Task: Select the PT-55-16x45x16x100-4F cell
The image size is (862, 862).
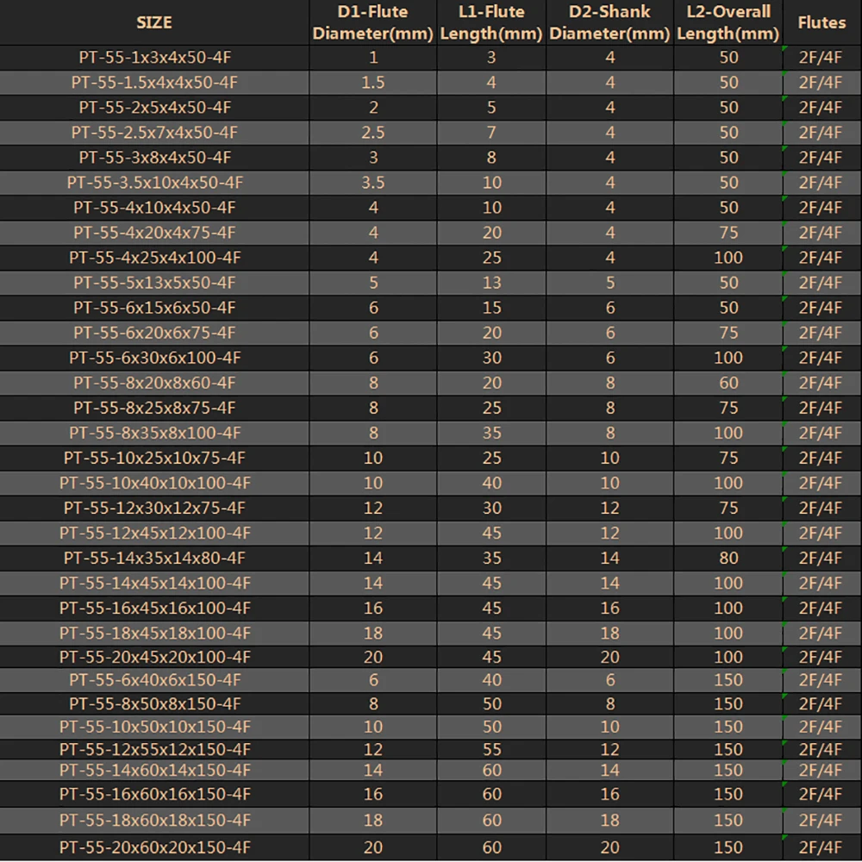Action: (154, 608)
